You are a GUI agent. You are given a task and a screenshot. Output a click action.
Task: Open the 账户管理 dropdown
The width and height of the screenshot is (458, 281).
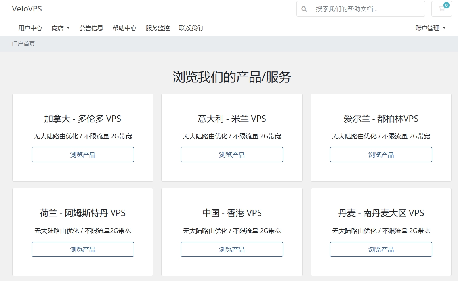point(431,28)
